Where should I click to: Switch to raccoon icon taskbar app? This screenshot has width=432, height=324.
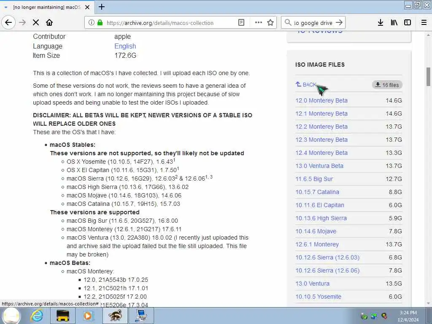[x=115, y=316]
